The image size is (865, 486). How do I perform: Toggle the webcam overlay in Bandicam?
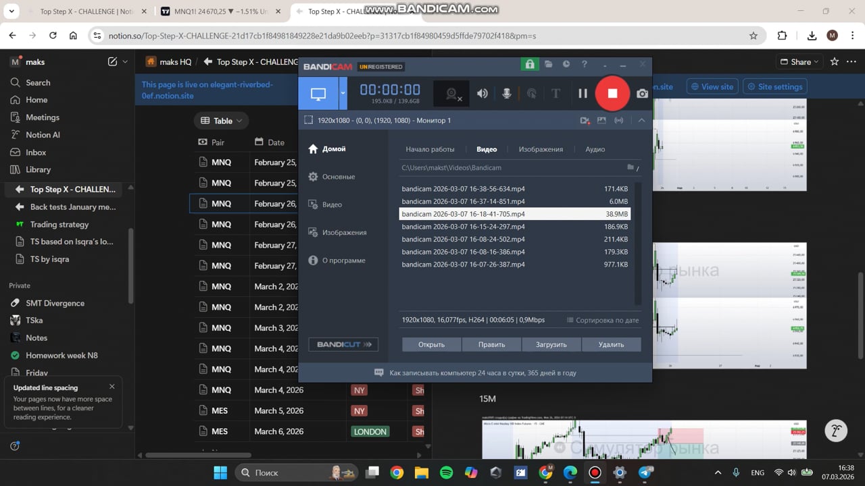click(x=452, y=94)
